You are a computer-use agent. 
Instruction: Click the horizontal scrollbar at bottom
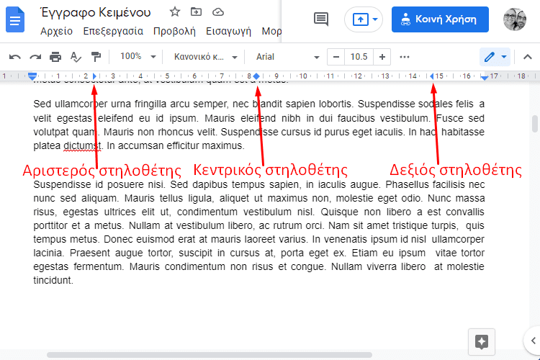click(210, 355)
